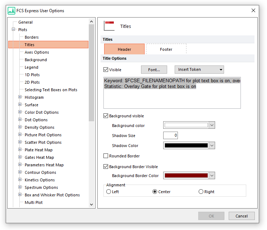
Task: Select Left alignment radio button
Action: [109, 192]
